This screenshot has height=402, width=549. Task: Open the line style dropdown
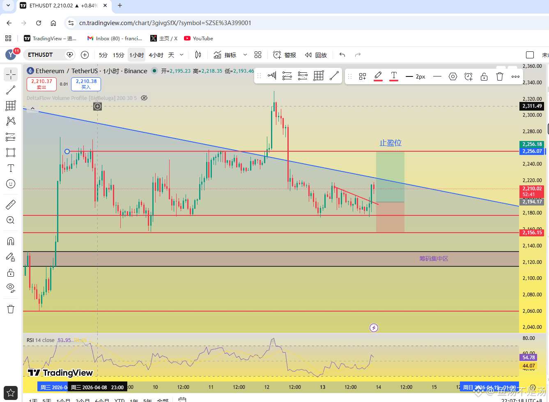tap(437, 76)
